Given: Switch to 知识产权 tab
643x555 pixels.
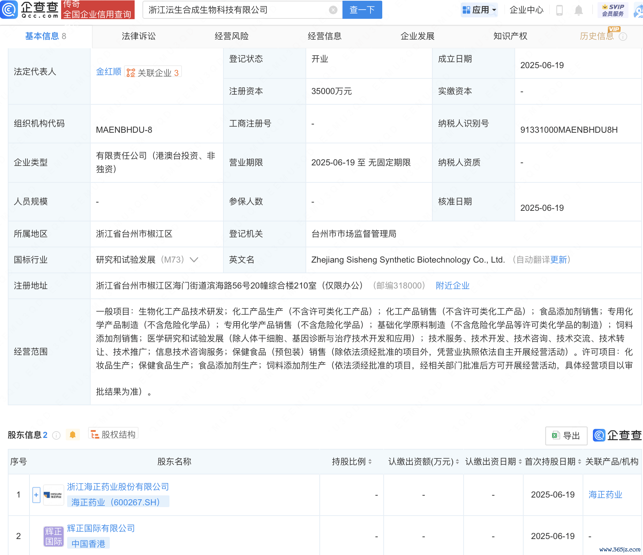Looking at the screenshot, I should click(510, 36).
